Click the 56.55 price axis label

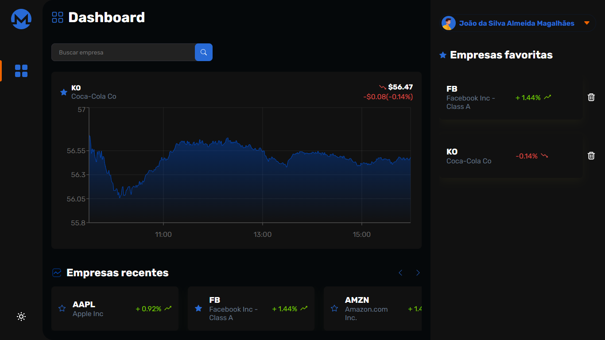point(76,151)
